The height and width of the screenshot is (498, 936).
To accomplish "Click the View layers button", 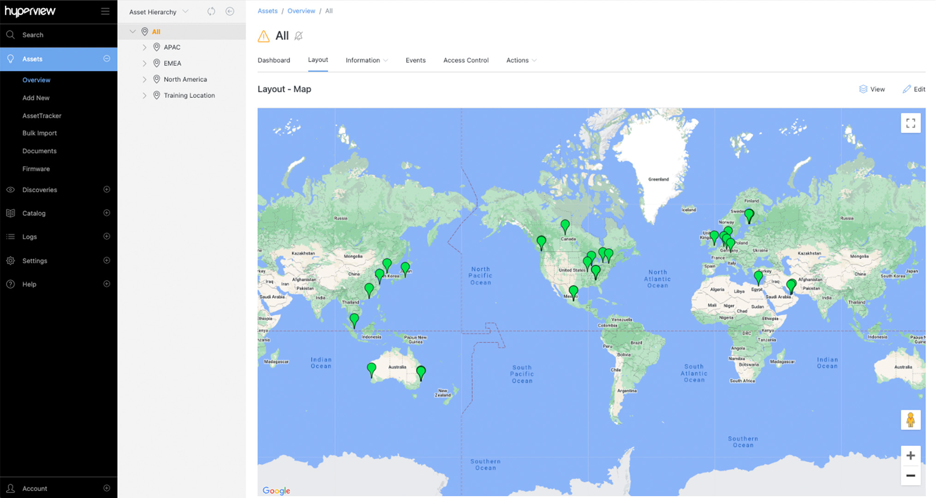I will [x=872, y=89].
